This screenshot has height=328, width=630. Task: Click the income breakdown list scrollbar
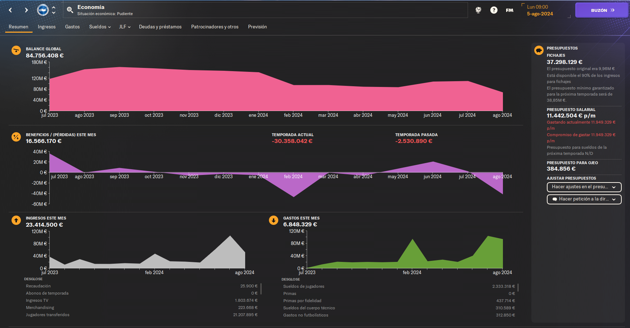[261, 289]
